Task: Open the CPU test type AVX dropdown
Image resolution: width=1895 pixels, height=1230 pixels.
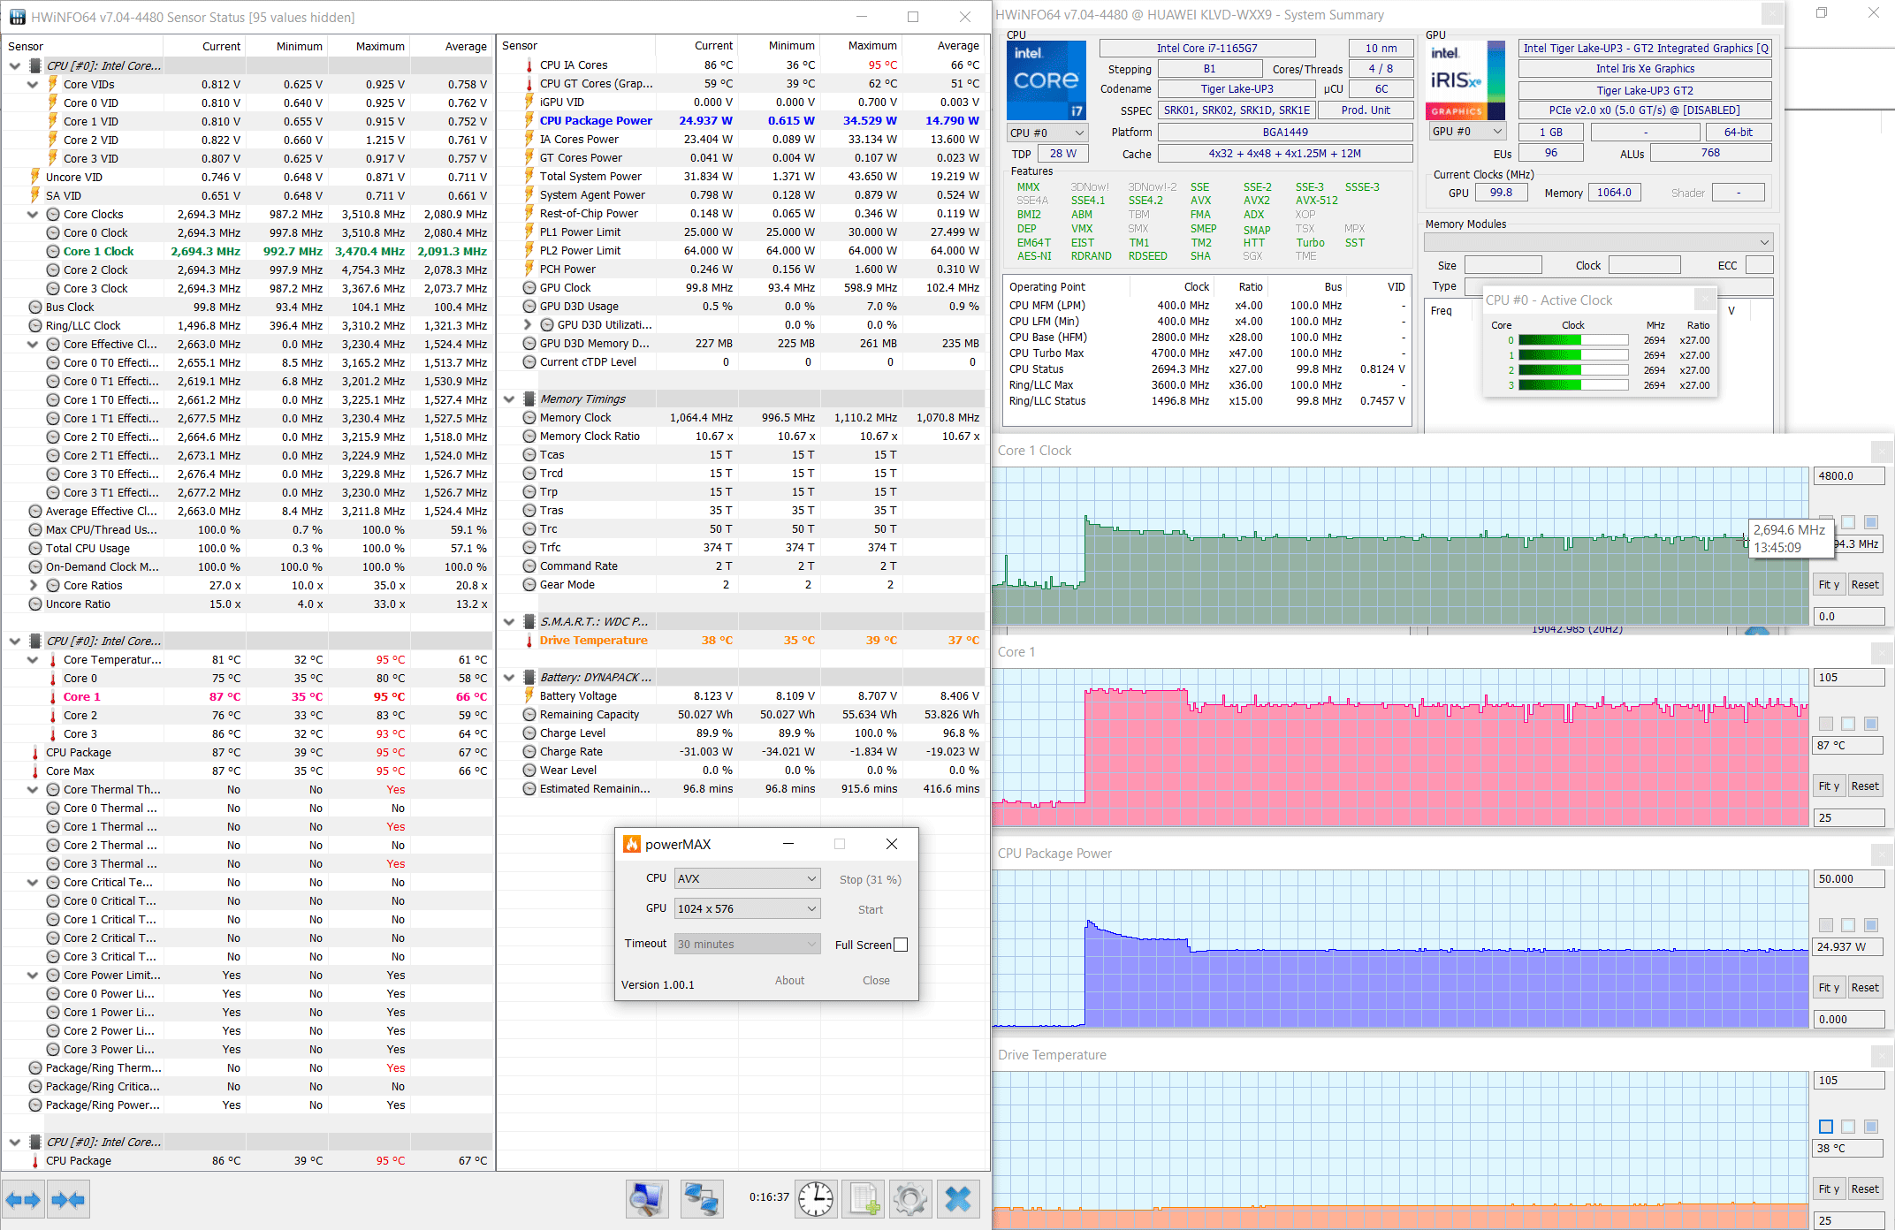Action: pyautogui.click(x=747, y=878)
